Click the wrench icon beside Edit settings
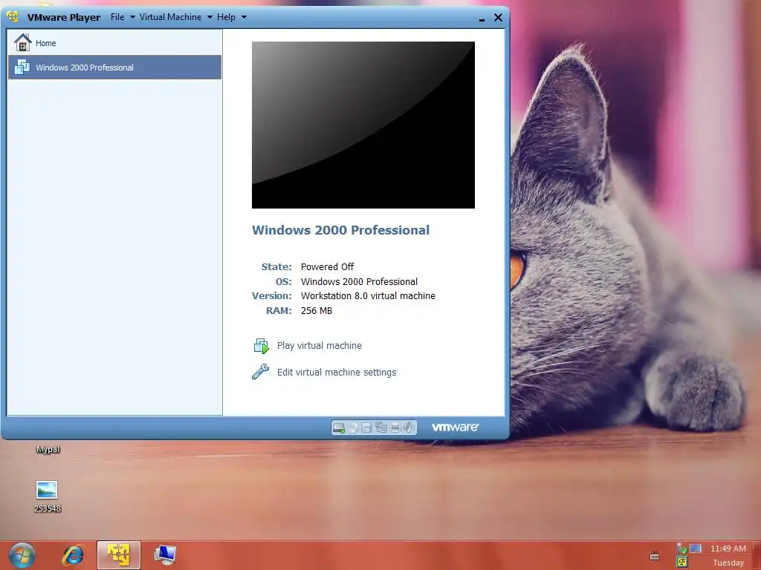The width and height of the screenshot is (761, 570). (x=261, y=372)
